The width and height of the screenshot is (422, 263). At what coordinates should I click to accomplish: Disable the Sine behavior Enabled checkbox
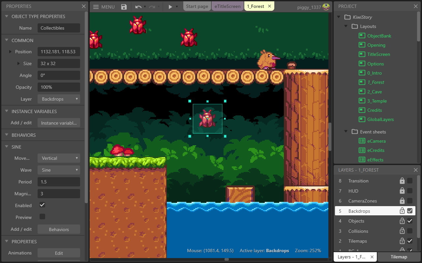click(42, 205)
